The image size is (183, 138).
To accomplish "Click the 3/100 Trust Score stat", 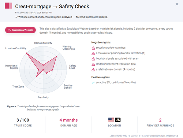I will point(23,122).
